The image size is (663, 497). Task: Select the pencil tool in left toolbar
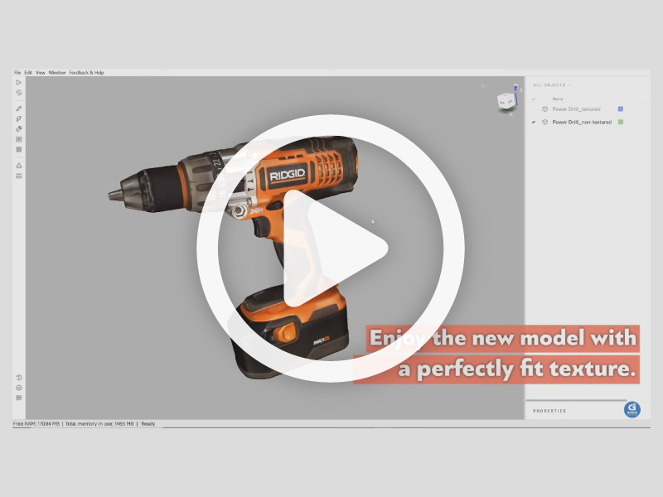coord(18,109)
